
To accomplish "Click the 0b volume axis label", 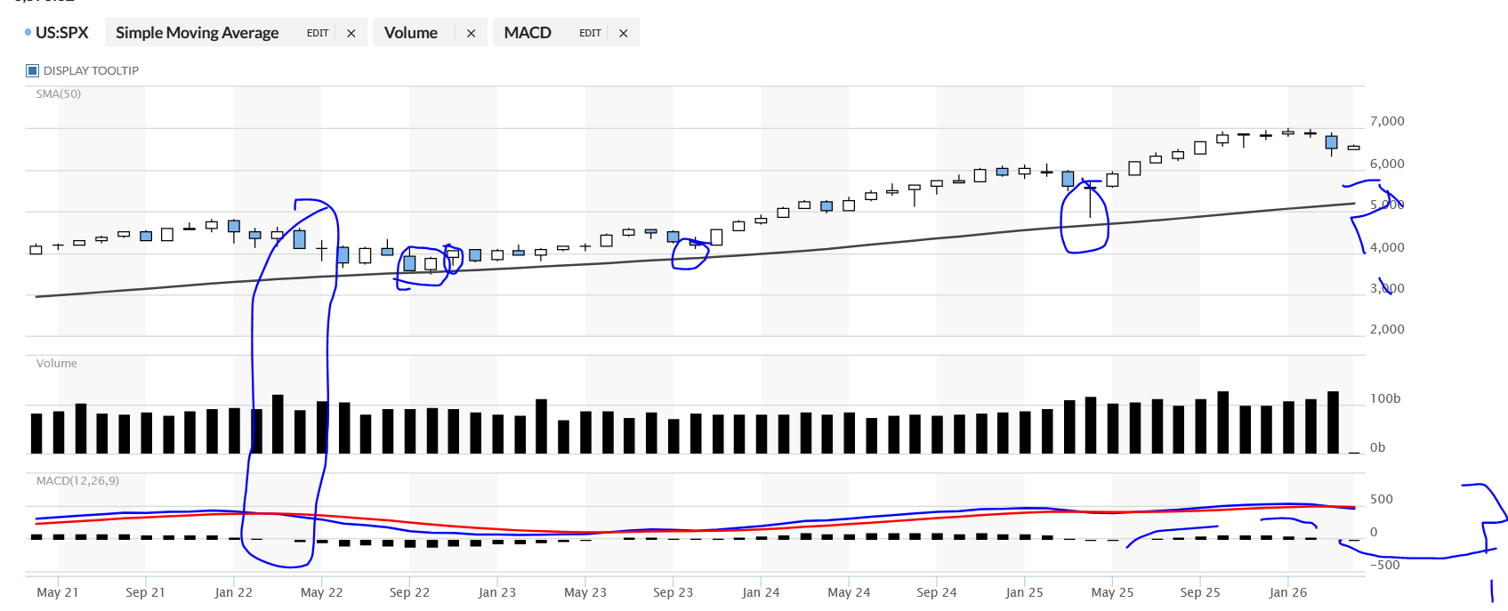I will click(x=1377, y=447).
